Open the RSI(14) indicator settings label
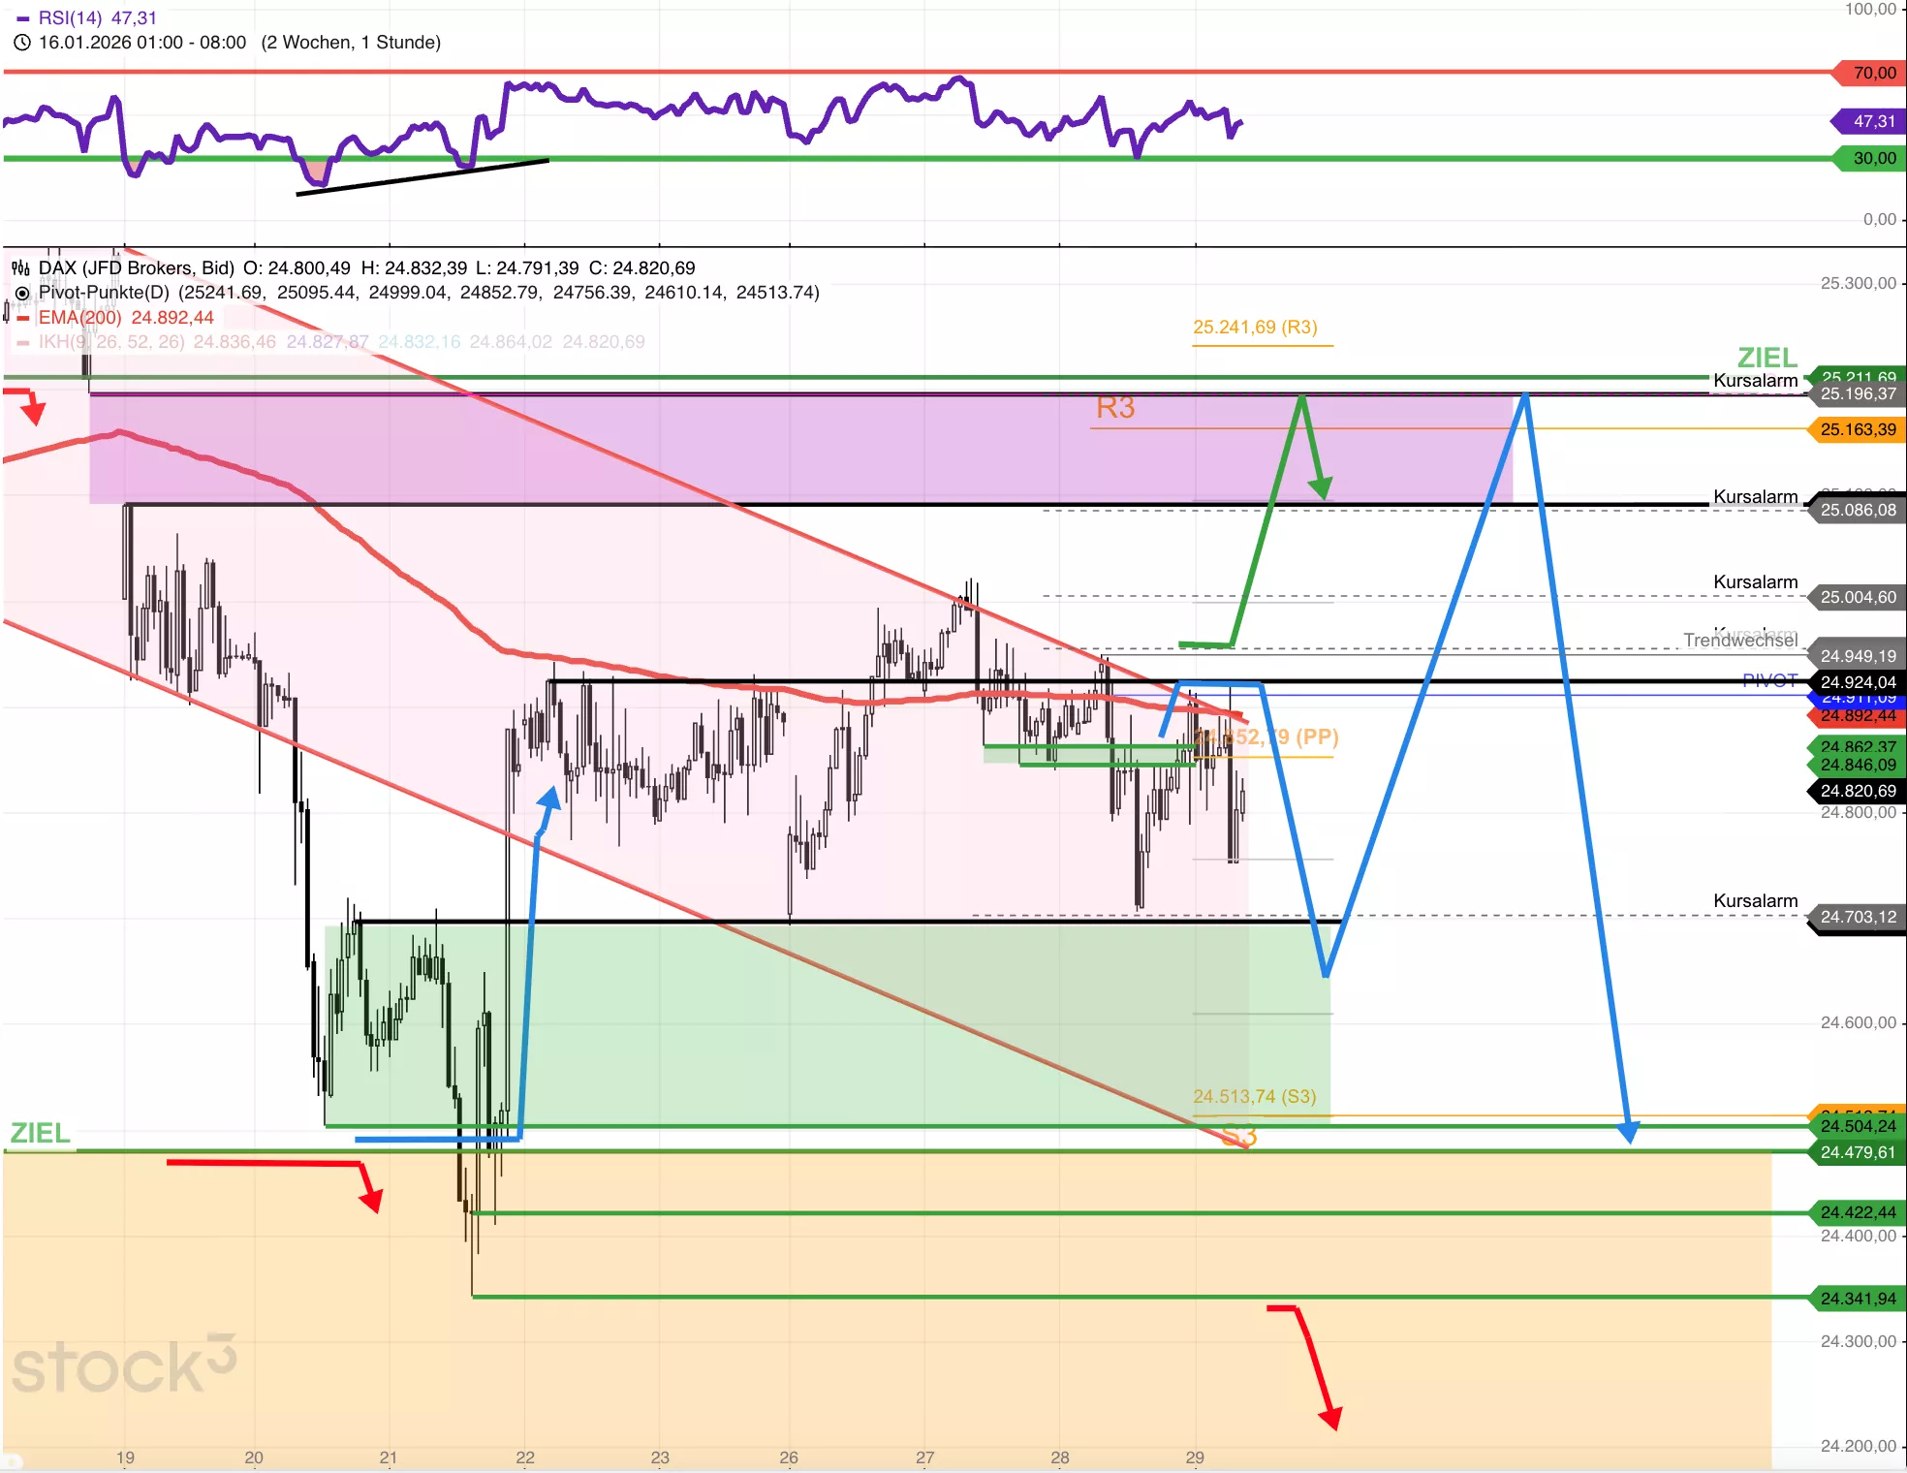Viewport: 1907px width, 1473px height. (70, 18)
